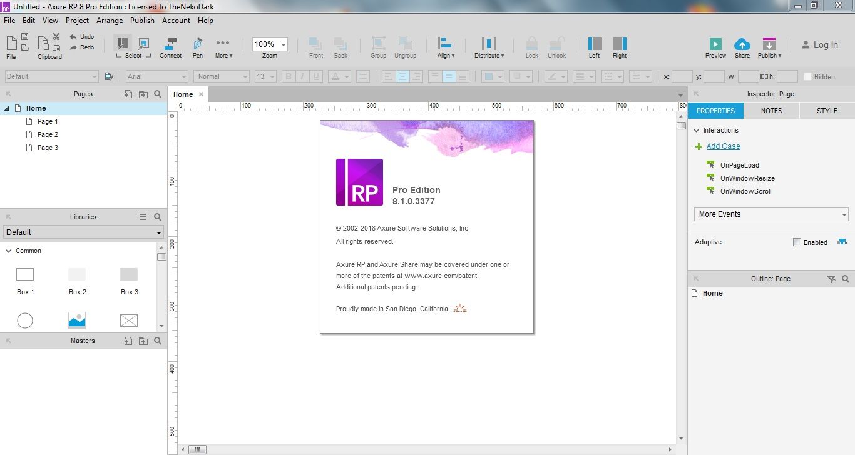855x455 pixels.
Task: Choose the Select Contained mode tool
Action: [144, 43]
